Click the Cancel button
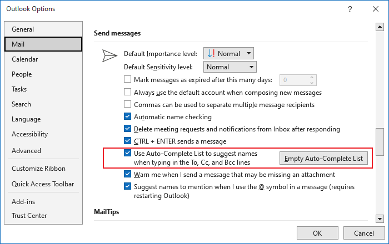The image size is (389, 244). click(363, 233)
